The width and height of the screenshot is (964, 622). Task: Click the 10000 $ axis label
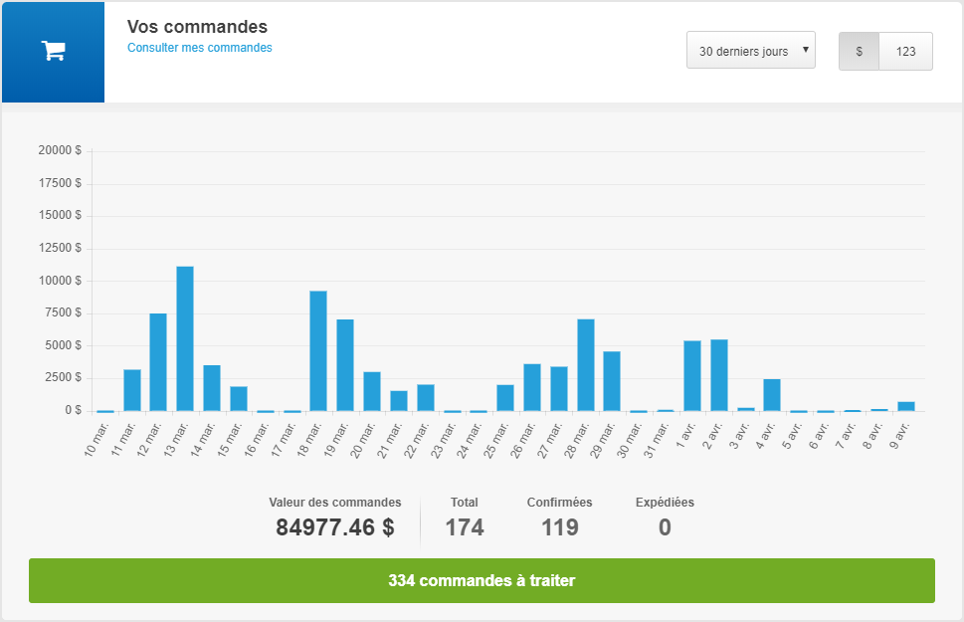click(x=60, y=281)
